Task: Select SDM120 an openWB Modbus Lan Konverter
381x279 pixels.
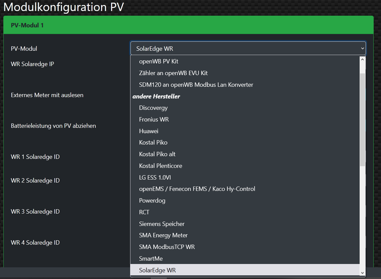Action: tap(196, 85)
